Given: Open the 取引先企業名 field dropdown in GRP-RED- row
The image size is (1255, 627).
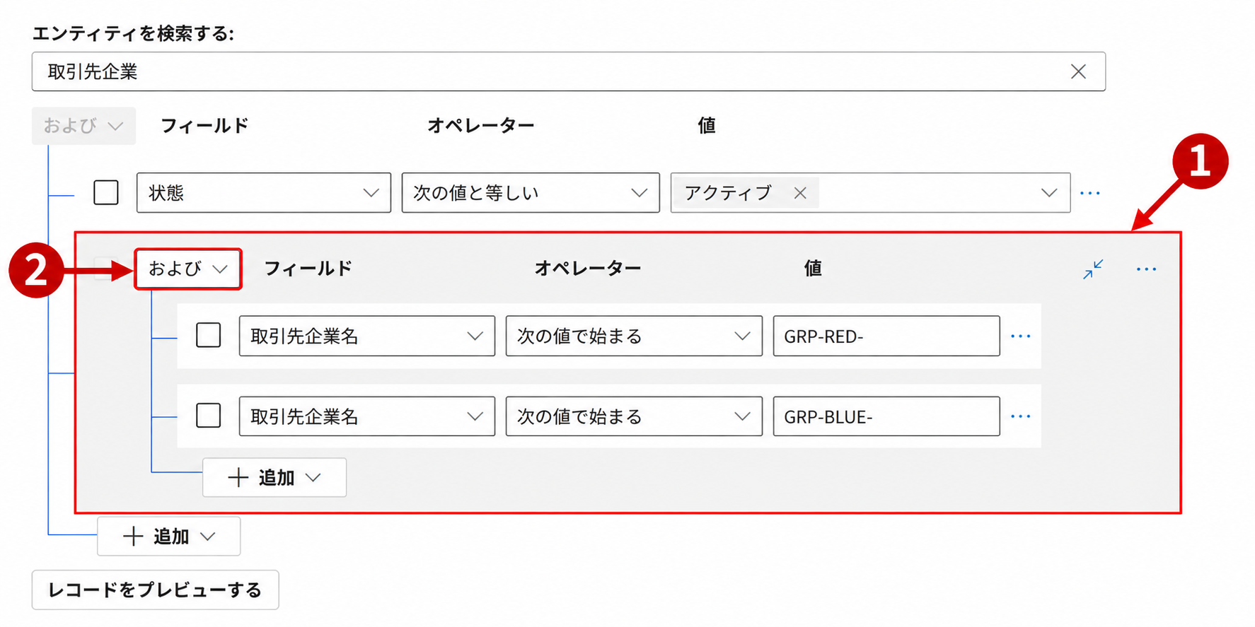Looking at the screenshot, I should click(367, 336).
